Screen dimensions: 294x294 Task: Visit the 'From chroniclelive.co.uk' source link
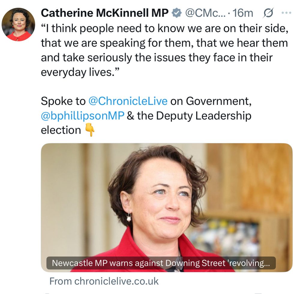click(x=103, y=281)
